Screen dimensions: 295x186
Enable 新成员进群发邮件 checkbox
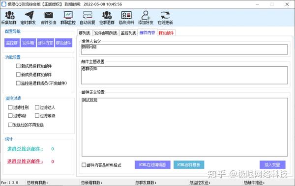coord(18,66)
